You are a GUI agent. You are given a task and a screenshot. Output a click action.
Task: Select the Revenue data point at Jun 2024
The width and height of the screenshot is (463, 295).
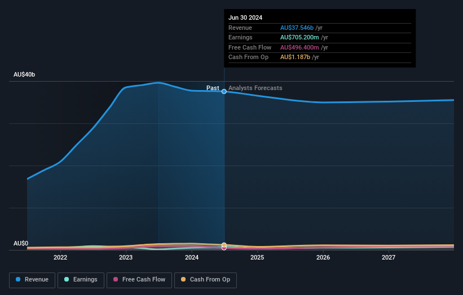224,91
